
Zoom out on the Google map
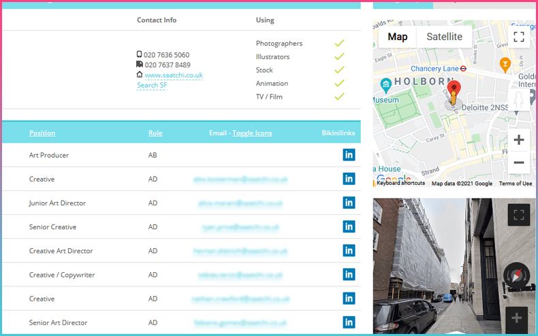point(518,163)
